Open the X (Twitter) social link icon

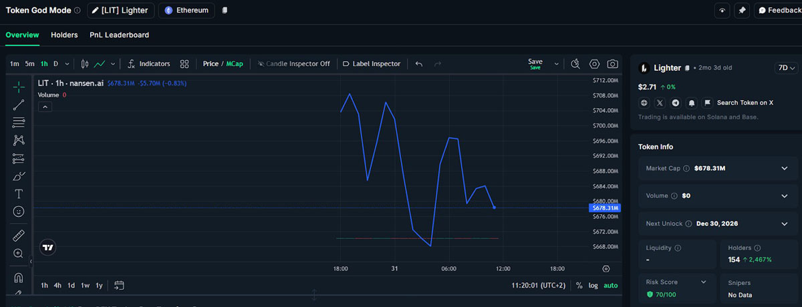(x=660, y=103)
